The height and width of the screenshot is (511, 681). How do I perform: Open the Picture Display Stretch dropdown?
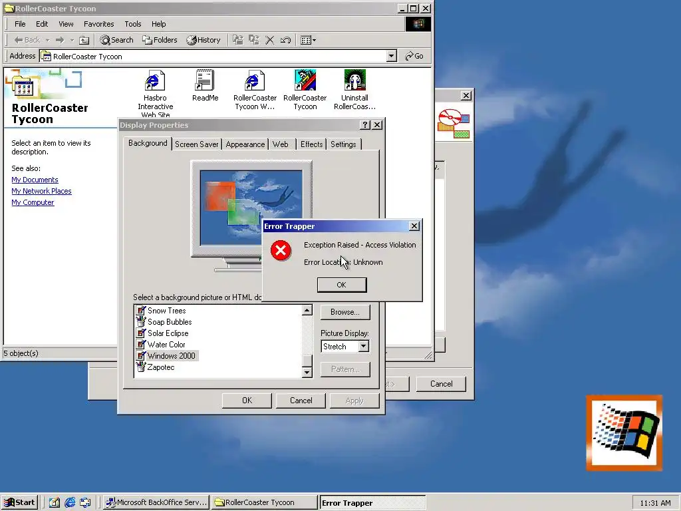tap(364, 346)
